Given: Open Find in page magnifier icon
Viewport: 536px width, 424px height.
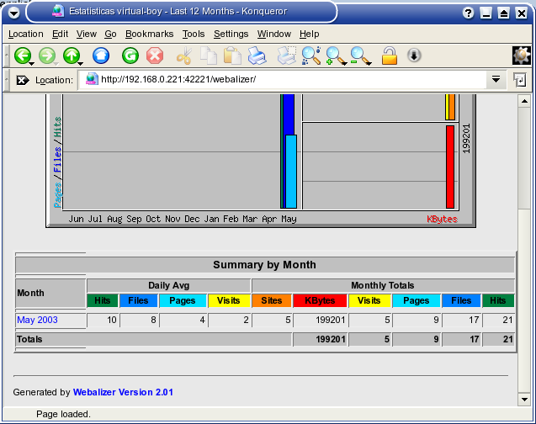Looking at the screenshot, I should 311,56.
